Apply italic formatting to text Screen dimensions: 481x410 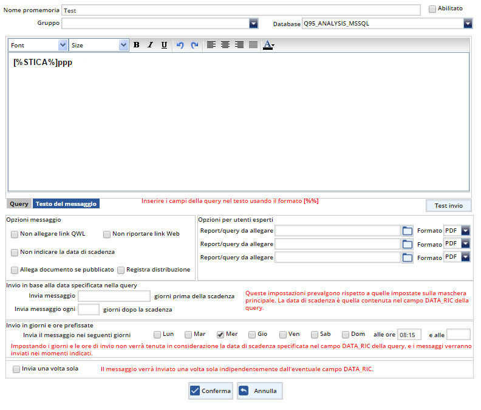pos(150,45)
